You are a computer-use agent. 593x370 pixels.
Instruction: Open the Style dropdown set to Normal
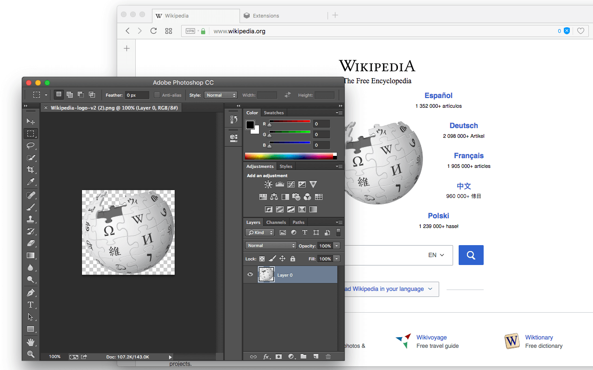pyautogui.click(x=221, y=95)
